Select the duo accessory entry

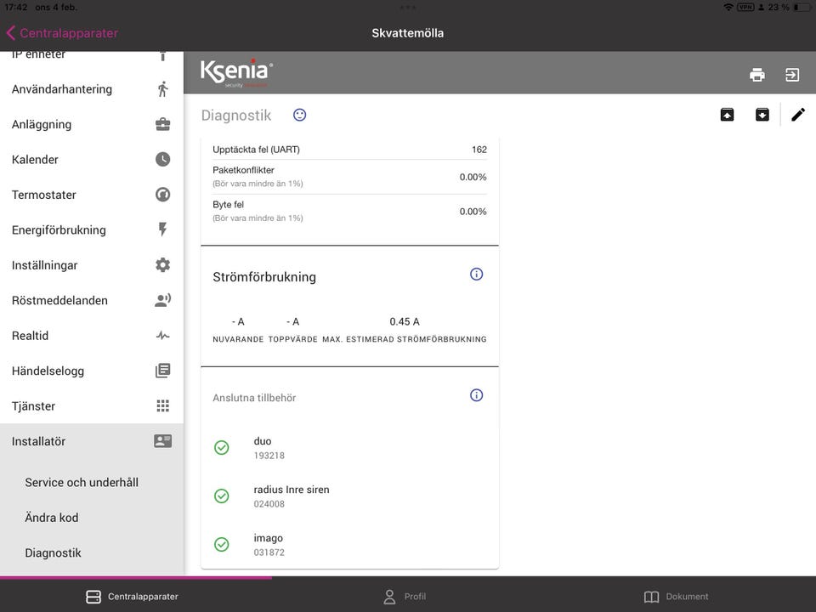(x=348, y=448)
